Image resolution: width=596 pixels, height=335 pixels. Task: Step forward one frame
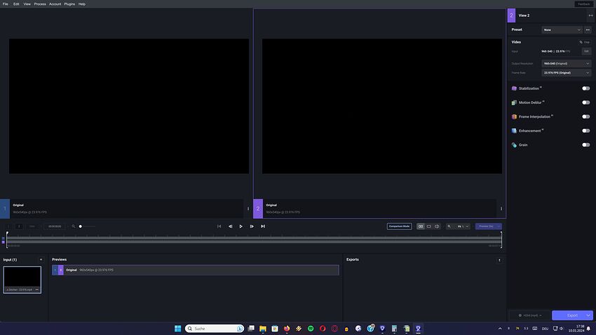tap(252, 226)
